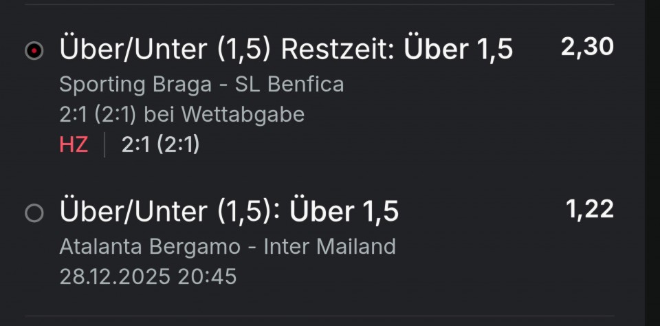Click the vertical separator beside HZ
This screenshot has height=326, width=660.
click(x=104, y=145)
